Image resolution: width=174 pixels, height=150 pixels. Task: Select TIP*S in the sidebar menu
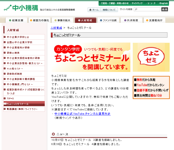(10, 99)
